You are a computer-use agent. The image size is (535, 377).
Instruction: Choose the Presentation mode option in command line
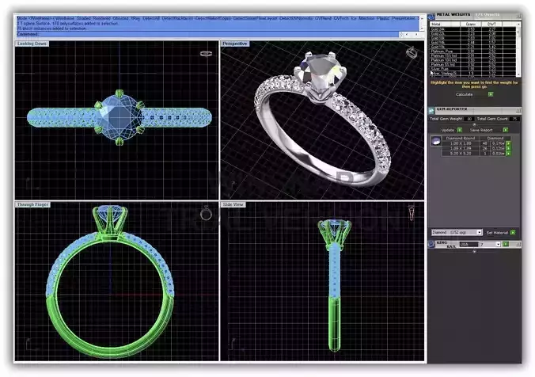[x=404, y=18]
